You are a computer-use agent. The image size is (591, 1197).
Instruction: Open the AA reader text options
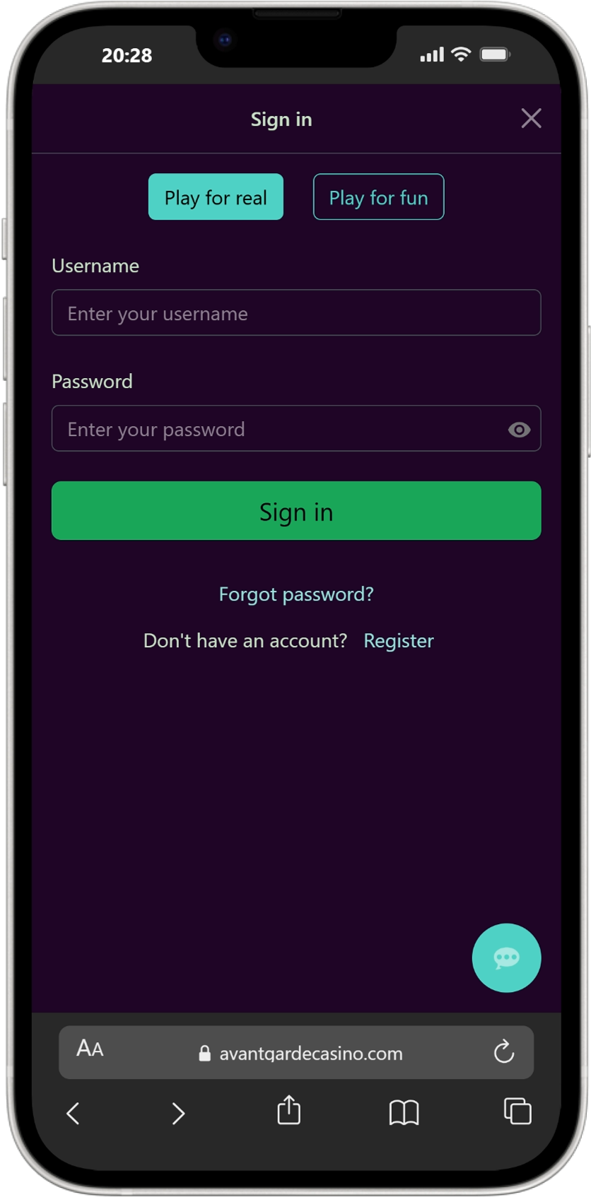90,1049
